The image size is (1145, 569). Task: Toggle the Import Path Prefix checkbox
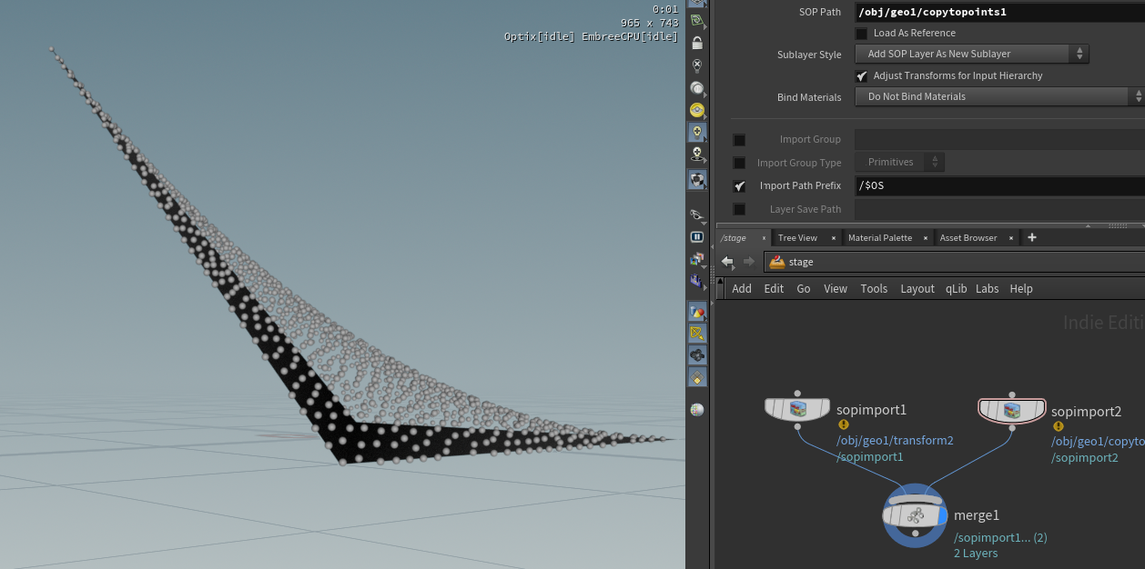[x=739, y=186]
